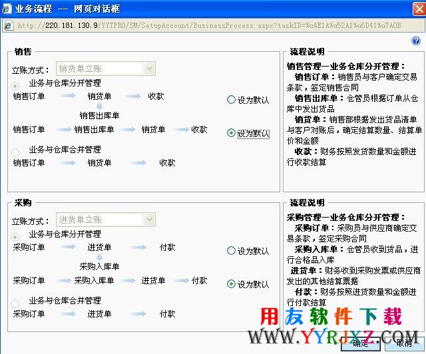Click 销售出库单 under the down arrow
Screen dimensions: 426x354
coord(99,116)
